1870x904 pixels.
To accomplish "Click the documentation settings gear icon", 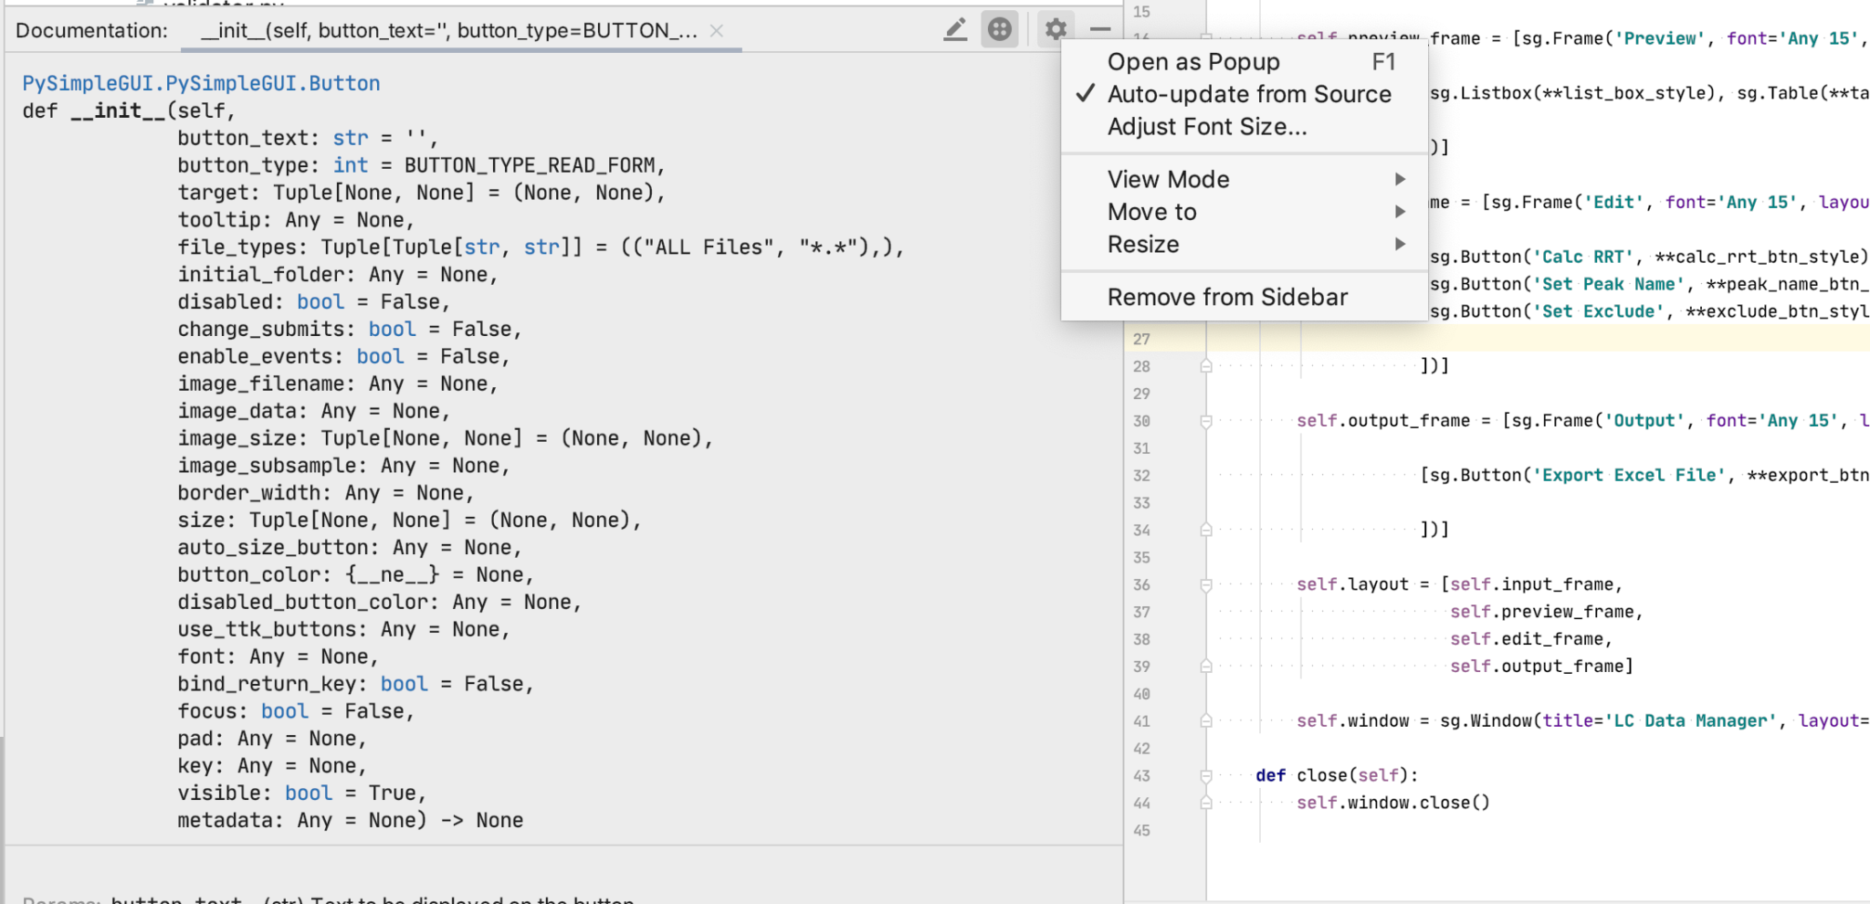I will [x=1056, y=30].
